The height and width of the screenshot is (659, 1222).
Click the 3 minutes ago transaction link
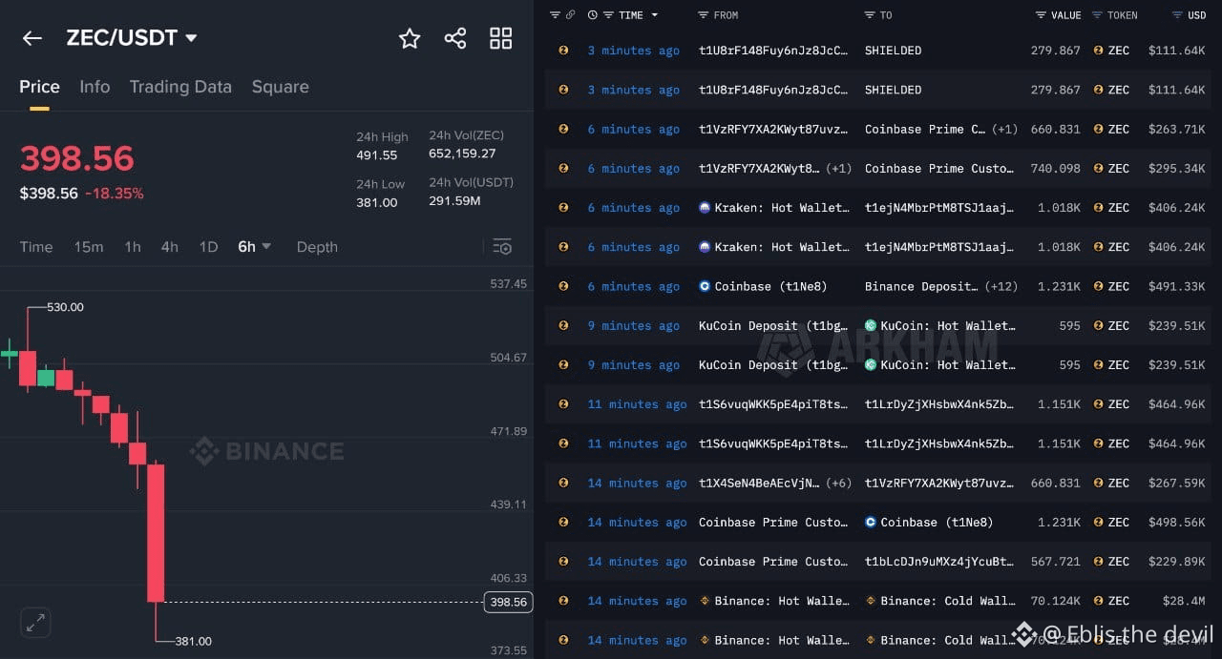(634, 50)
